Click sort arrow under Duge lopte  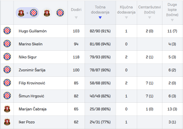(x=172, y=20)
